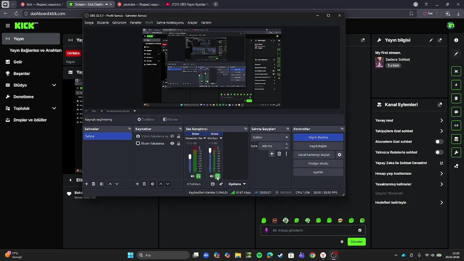This screenshot has width=464, height=261.
Task: Open chat settings gear next to Gönder
Action: pos(342,242)
